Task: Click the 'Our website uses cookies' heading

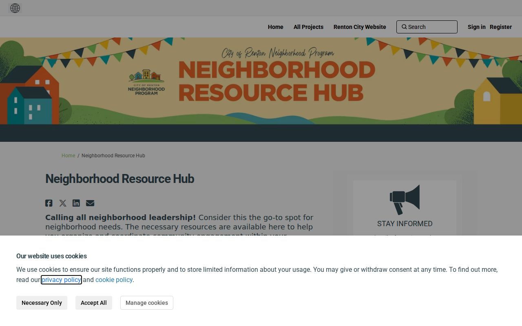Action: click(51, 256)
